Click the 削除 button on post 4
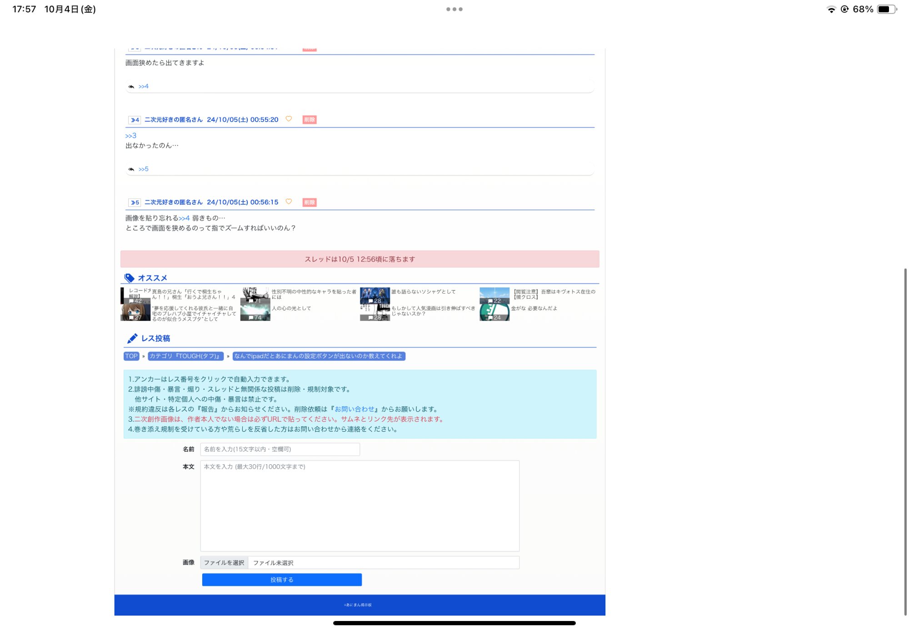 pos(310,120)
